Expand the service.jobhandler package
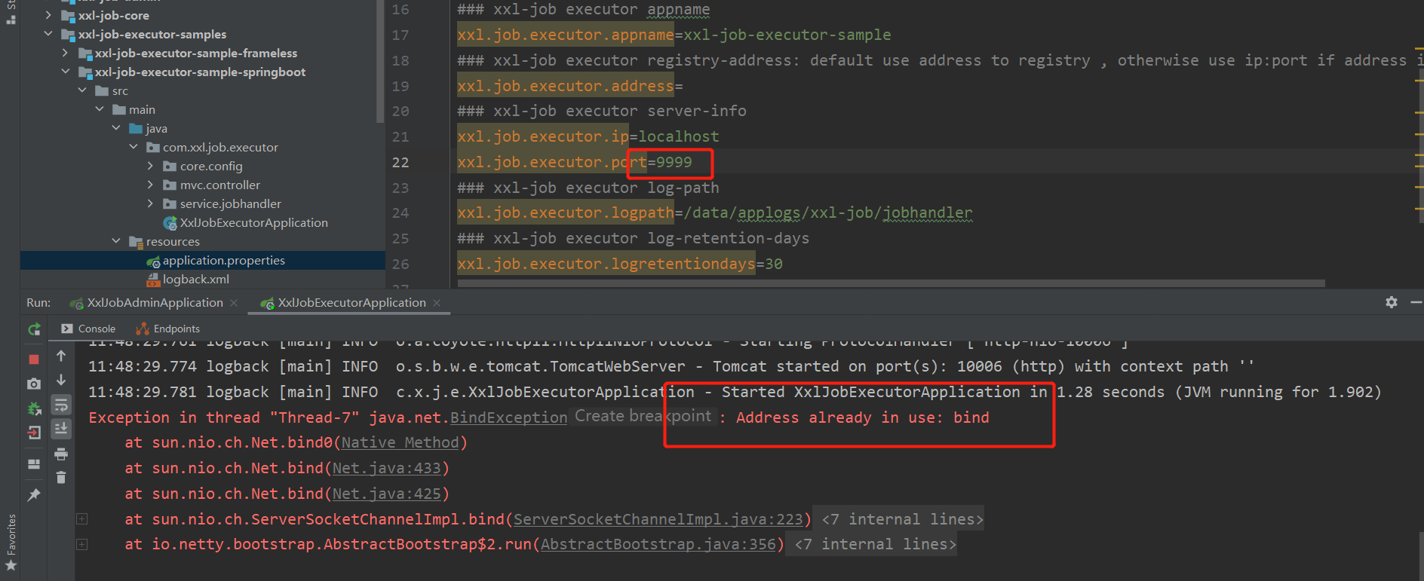The image size is (1424, 581). pos(150,203)
